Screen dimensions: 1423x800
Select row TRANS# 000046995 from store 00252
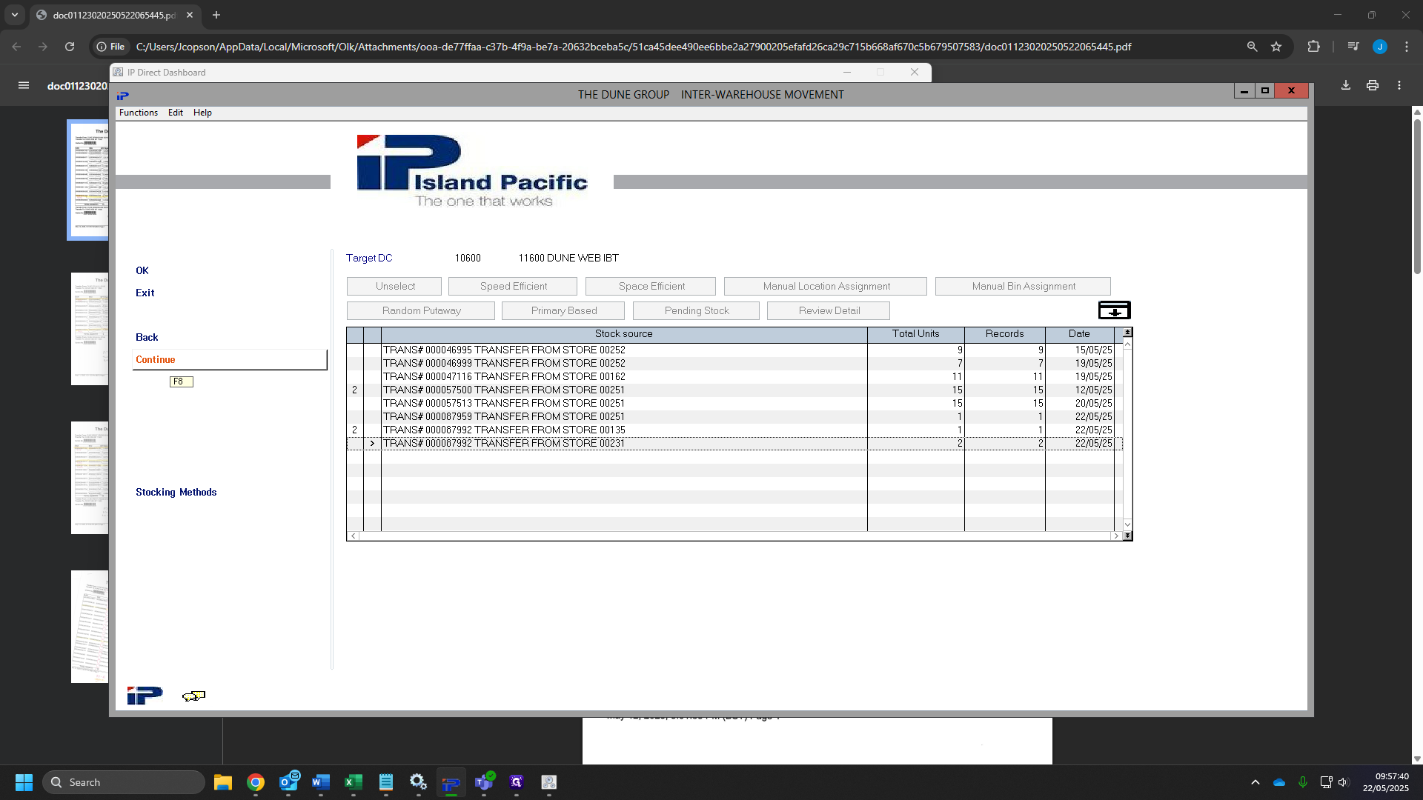(x=734, y=350)
